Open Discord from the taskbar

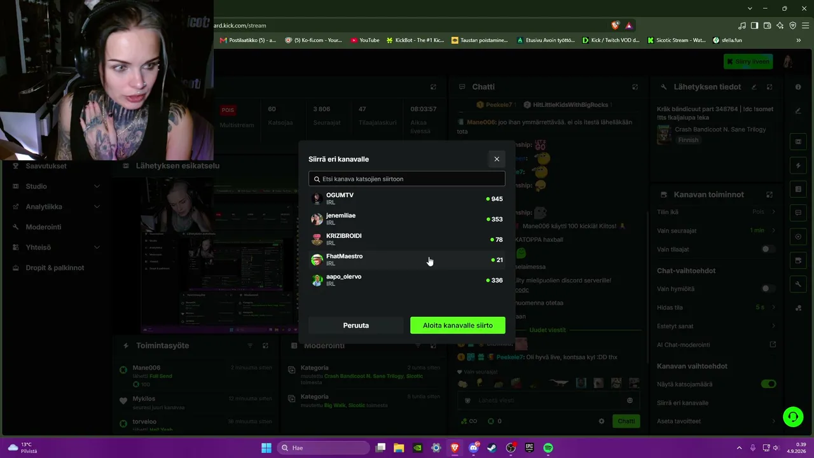point(473,448)
